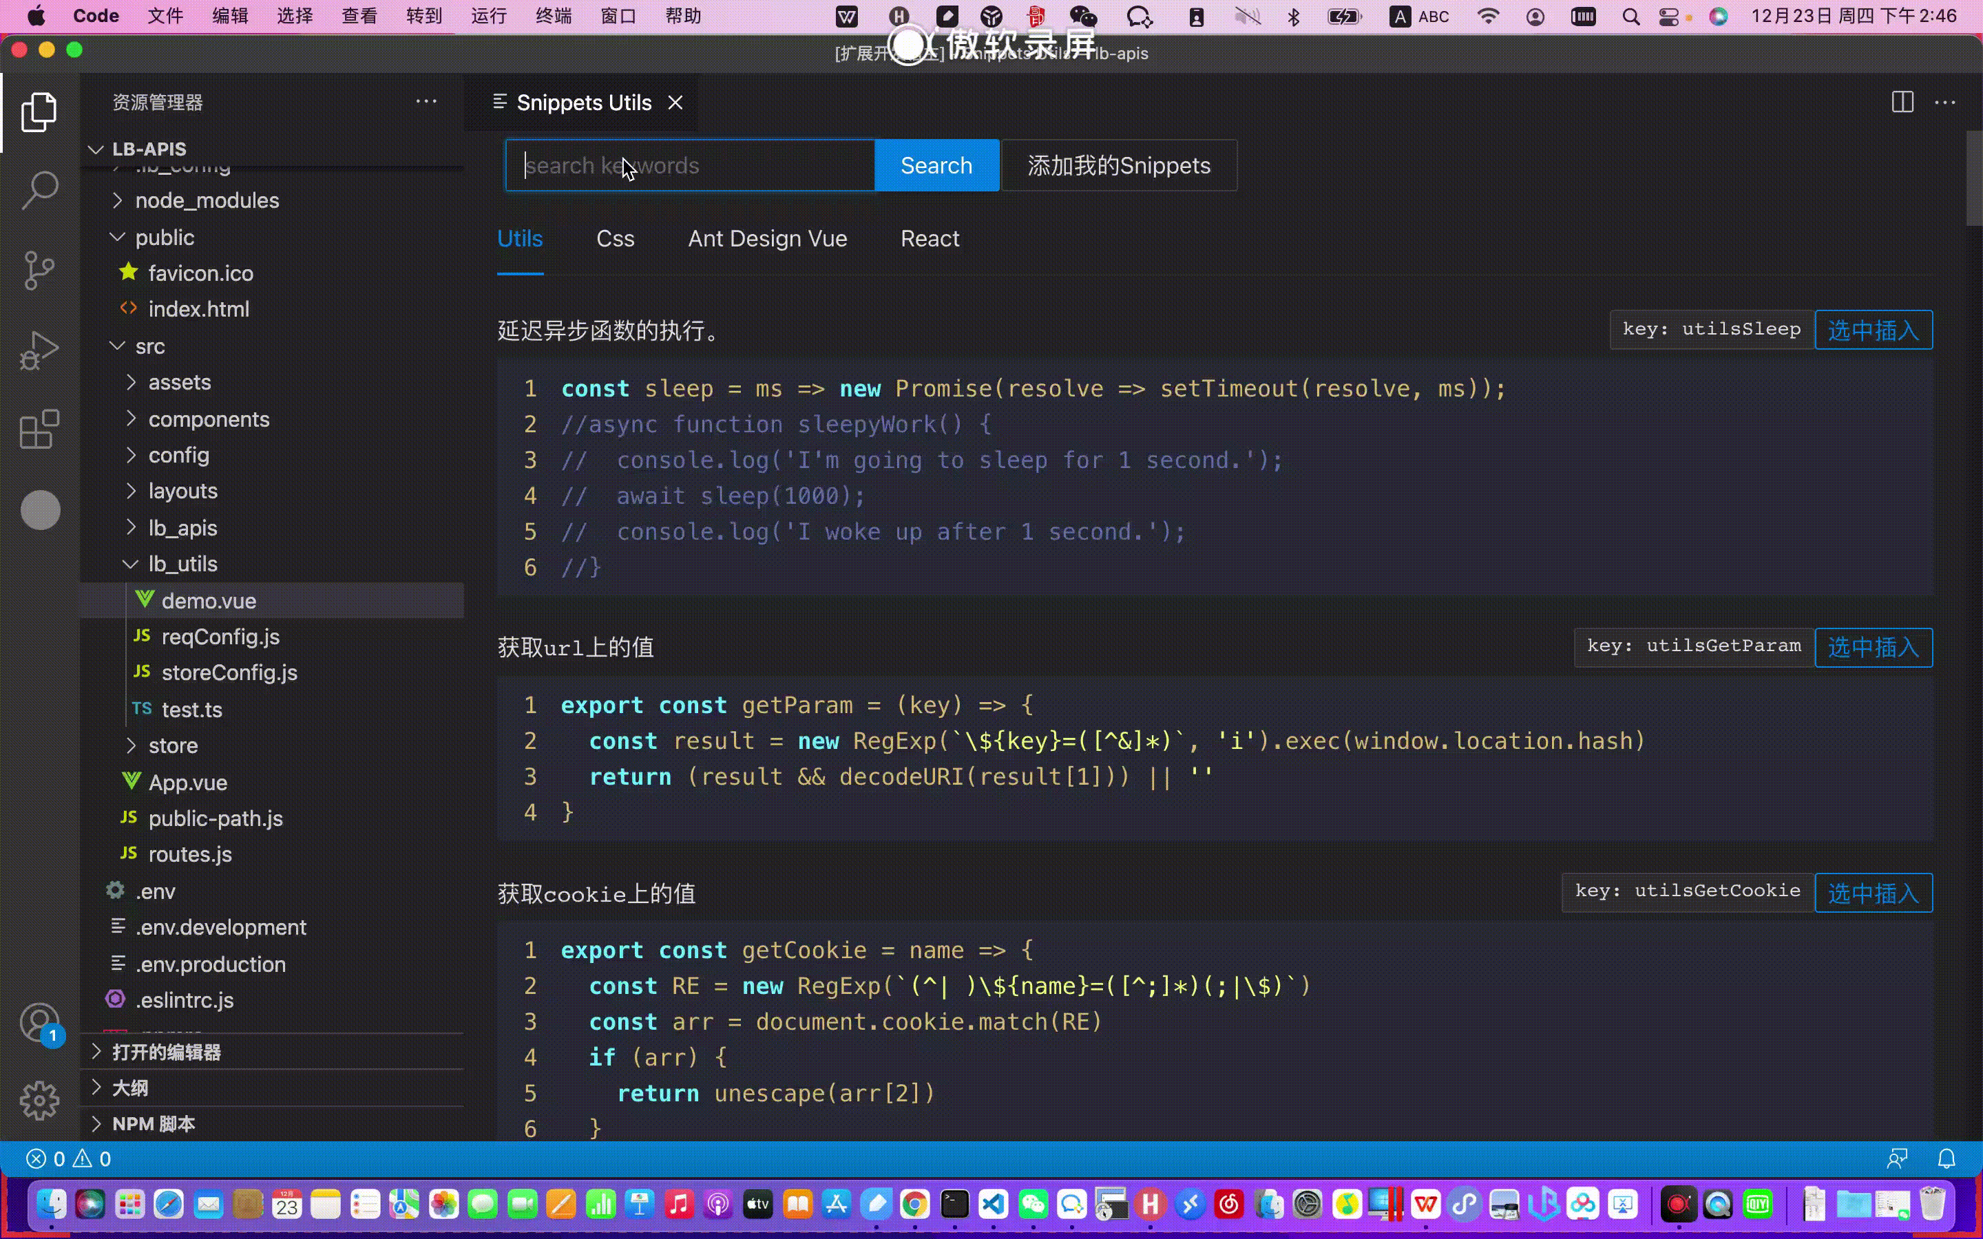Split the editor to the right
1983x1239 pixels.
point(1902,103)
